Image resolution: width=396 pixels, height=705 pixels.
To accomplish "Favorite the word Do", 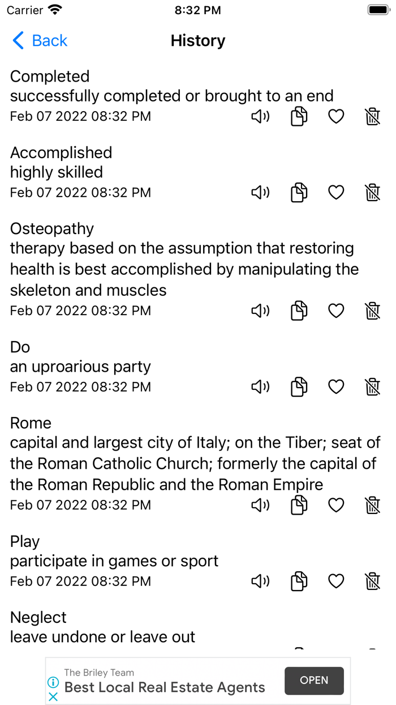I will click(x=335, y=387).
